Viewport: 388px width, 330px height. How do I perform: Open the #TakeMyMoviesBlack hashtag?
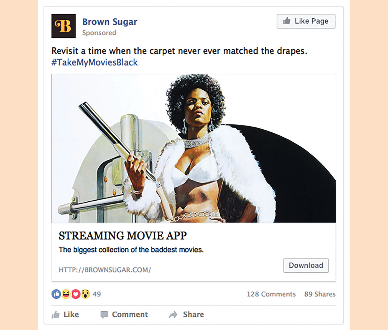(95, 62)
